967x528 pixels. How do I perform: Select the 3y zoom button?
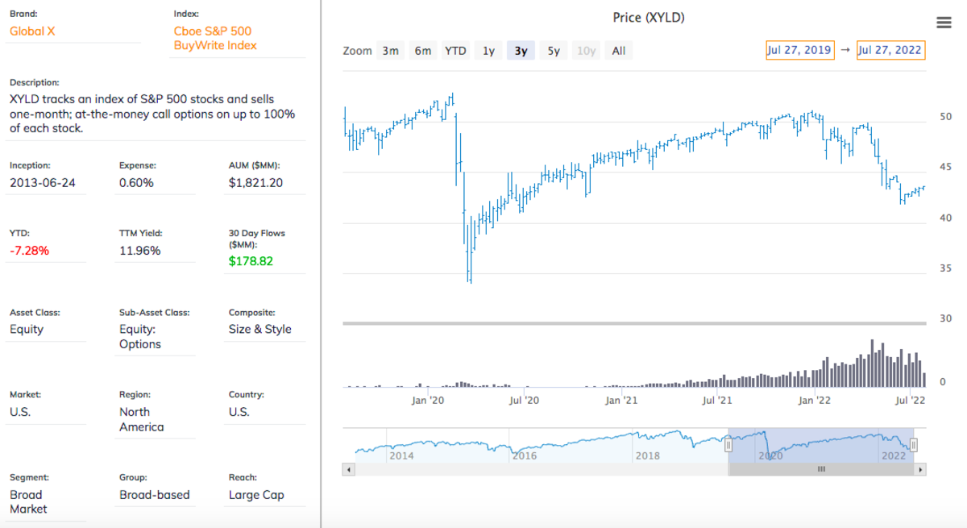coord(521,51)
